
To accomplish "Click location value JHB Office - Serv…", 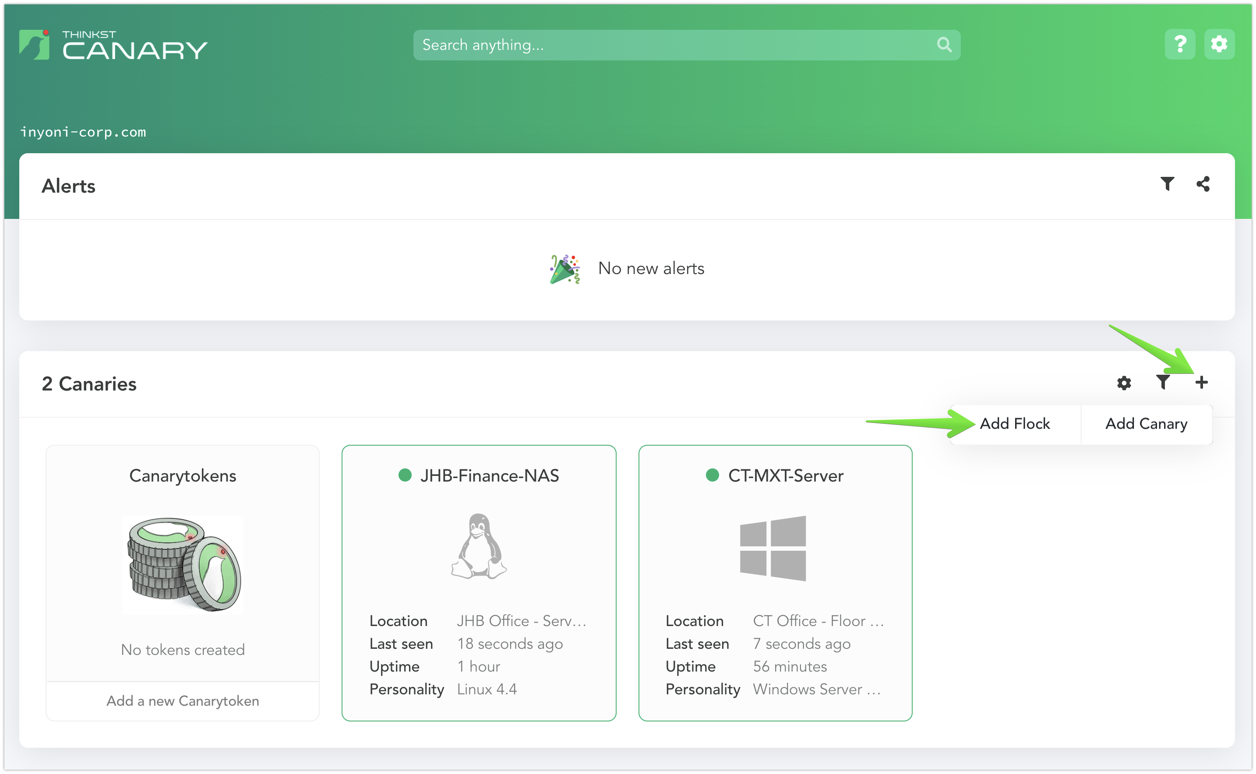I will [522, 621].
